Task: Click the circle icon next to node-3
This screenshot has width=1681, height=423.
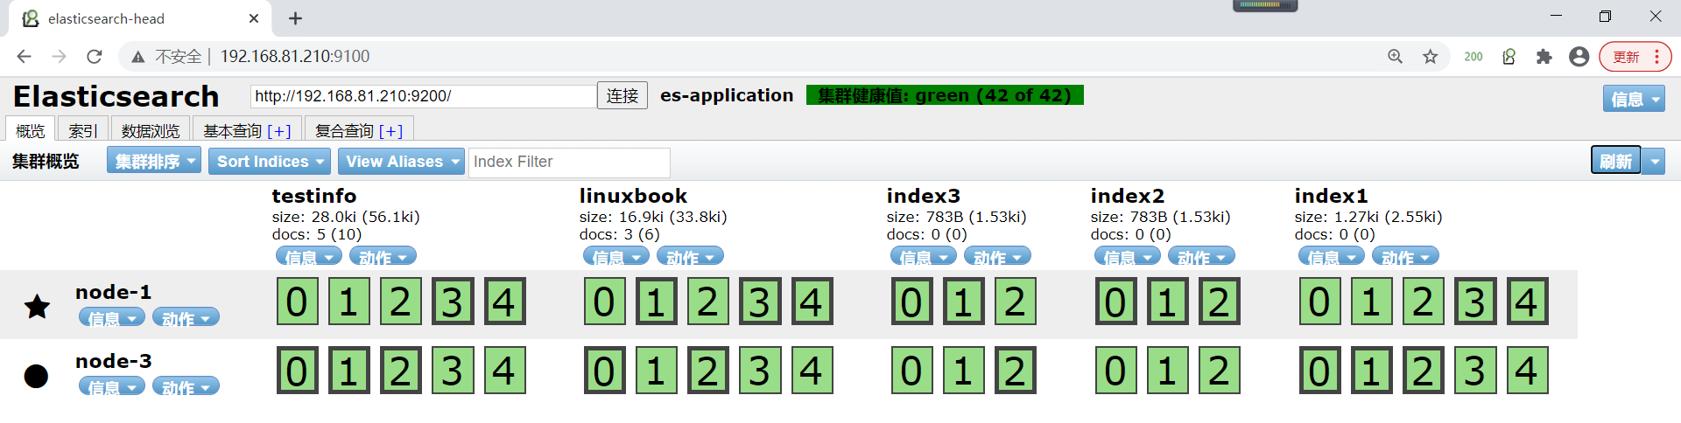Action: (x=36, y=376)
